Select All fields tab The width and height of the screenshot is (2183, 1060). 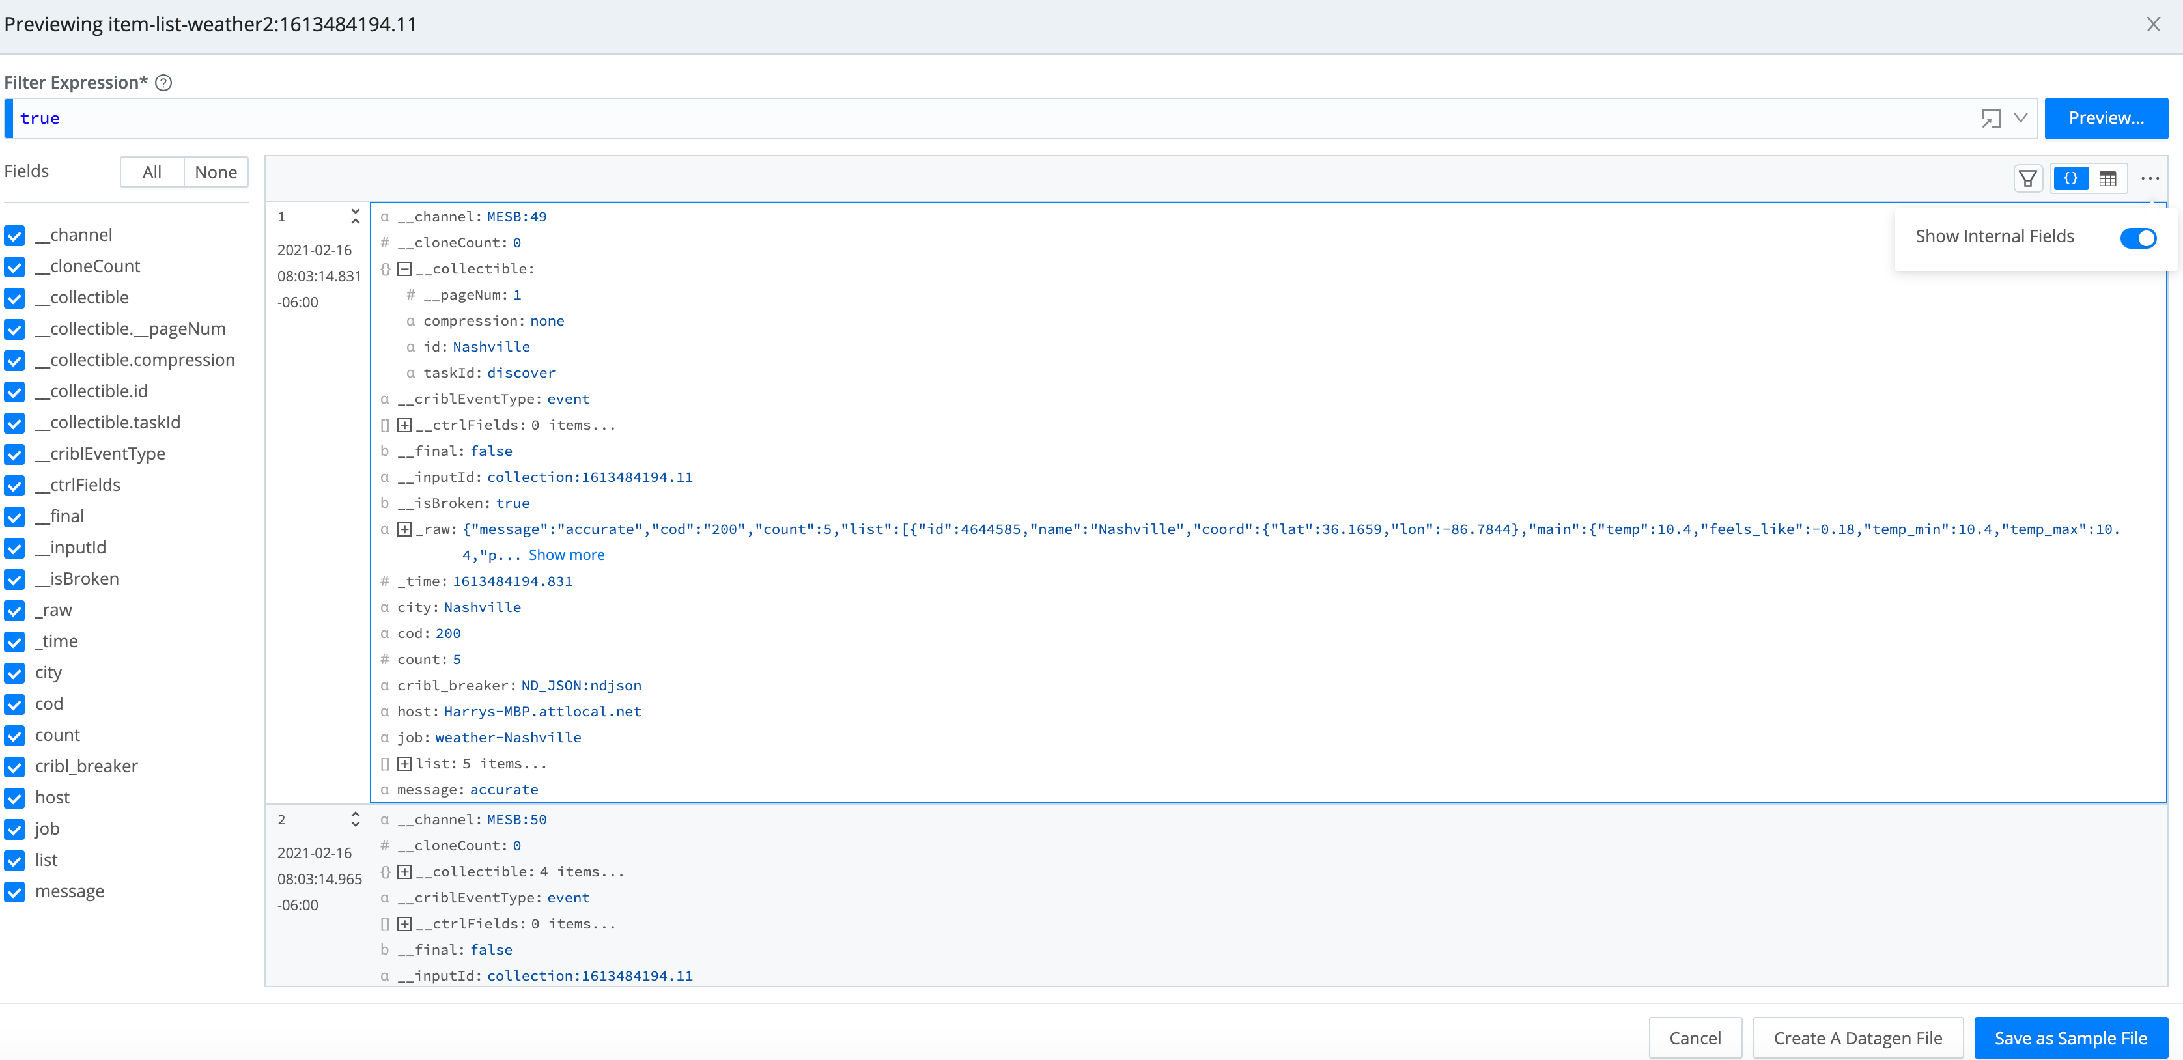point(152,173)
